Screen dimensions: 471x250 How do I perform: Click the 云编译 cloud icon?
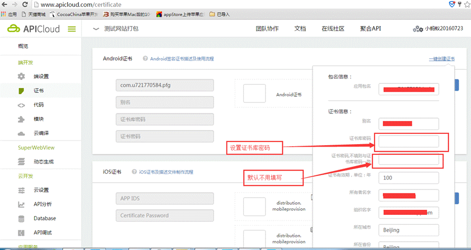(x=21, y=133)
